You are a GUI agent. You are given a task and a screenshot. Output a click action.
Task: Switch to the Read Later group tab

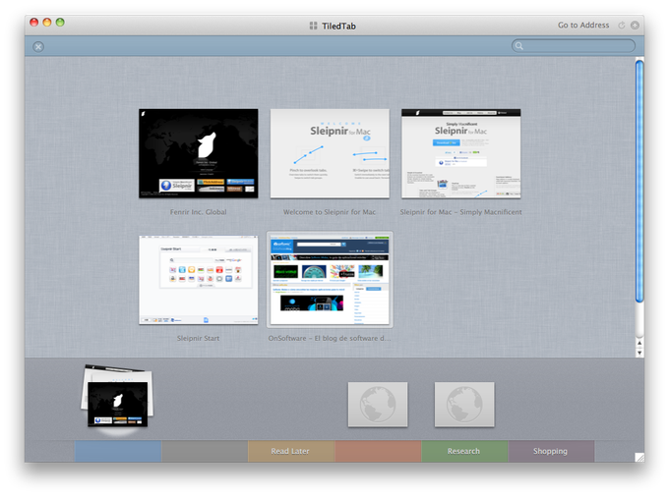click(291, 451)
